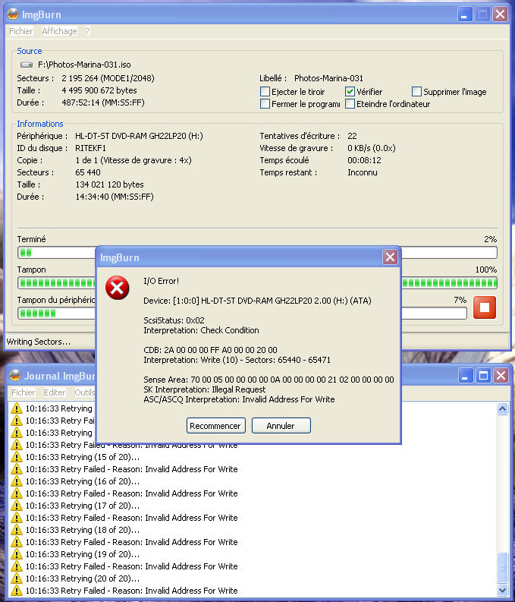The width and height of the screenshot is (515, 602).
Task: Open the Editer menu in Journal window
Action: coord(55,392)
